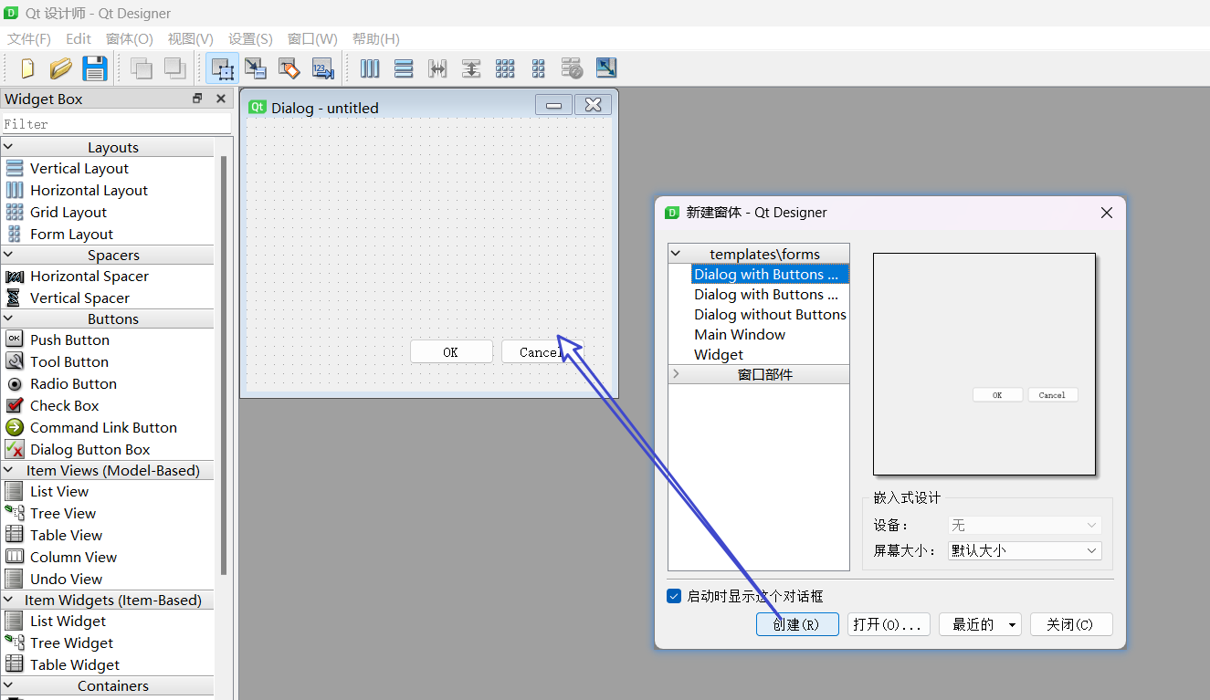1210x700 pixels.
Task: Click the Open file folder icon
Action: point(60,68)
